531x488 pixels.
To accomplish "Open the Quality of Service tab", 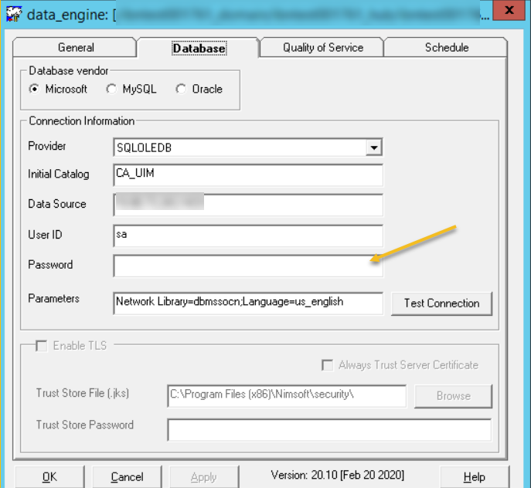I will pos(323,47).
